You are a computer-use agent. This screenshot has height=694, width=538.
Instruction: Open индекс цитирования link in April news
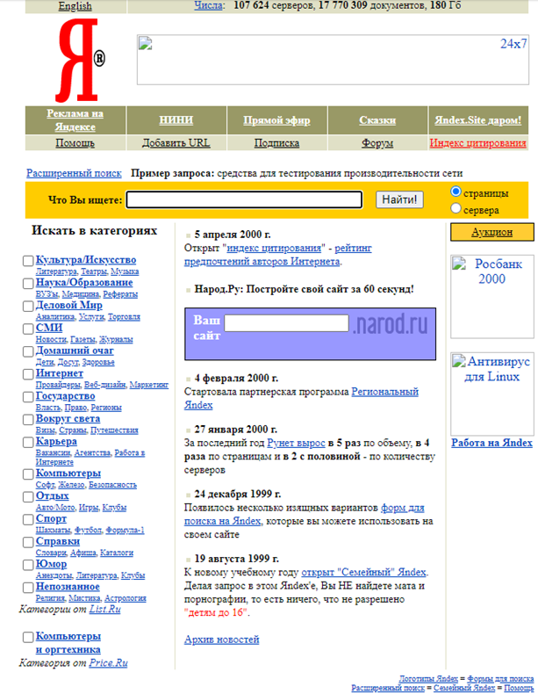[274, 248]
